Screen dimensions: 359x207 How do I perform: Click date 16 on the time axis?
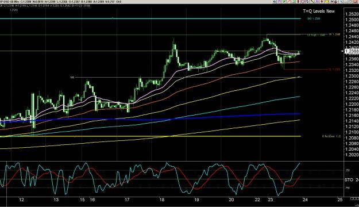(x=92, y=200)
